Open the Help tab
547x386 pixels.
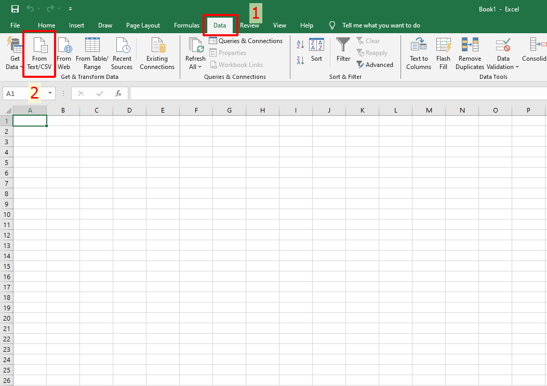[306, 25]
